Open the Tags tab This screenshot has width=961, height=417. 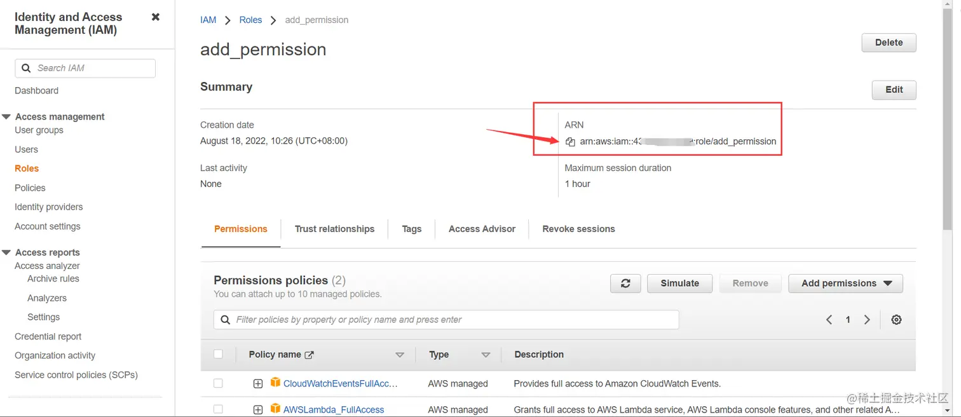point(412,229)
